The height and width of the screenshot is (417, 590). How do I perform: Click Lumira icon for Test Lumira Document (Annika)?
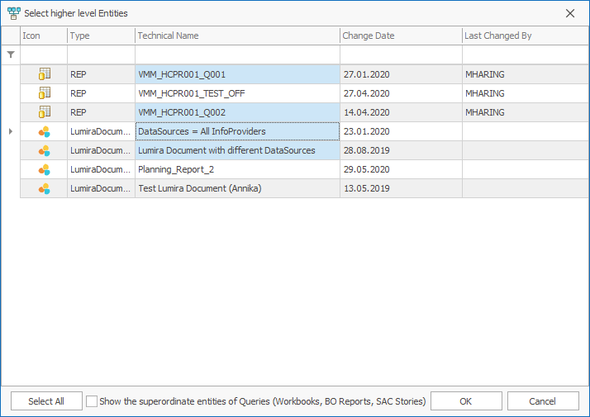[x=45, y=188]
